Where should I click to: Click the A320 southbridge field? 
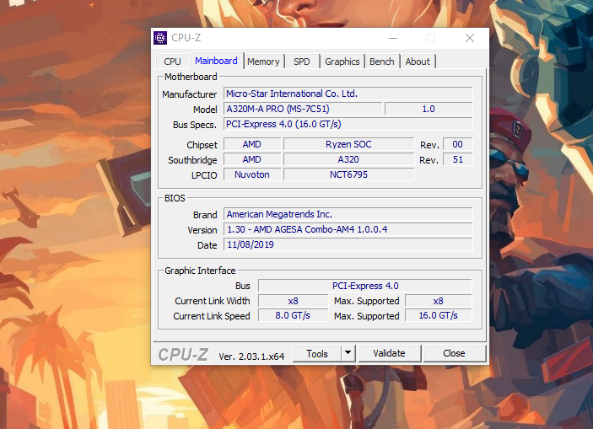348,159
